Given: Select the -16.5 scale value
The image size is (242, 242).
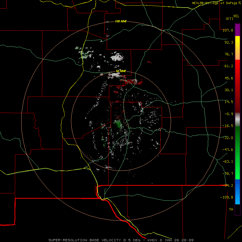Looking at the screenshot, I should [228, 126].
